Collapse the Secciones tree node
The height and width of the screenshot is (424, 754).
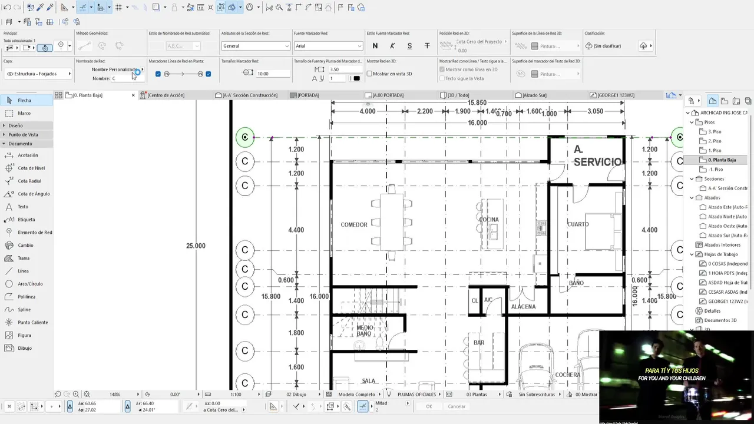[x=692, y=178]
